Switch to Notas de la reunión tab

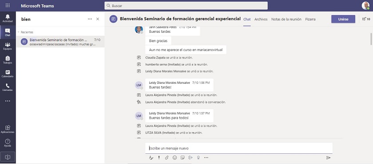click(x=286, y=19)
